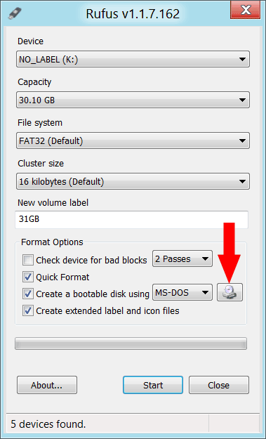Click the empty formatting progress bar
This screenshot has height=439, width=266.
131,343
